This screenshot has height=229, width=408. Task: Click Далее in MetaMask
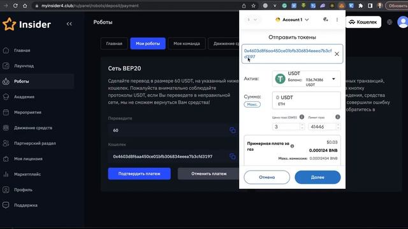pyautogui.click(x=317, y=177)
